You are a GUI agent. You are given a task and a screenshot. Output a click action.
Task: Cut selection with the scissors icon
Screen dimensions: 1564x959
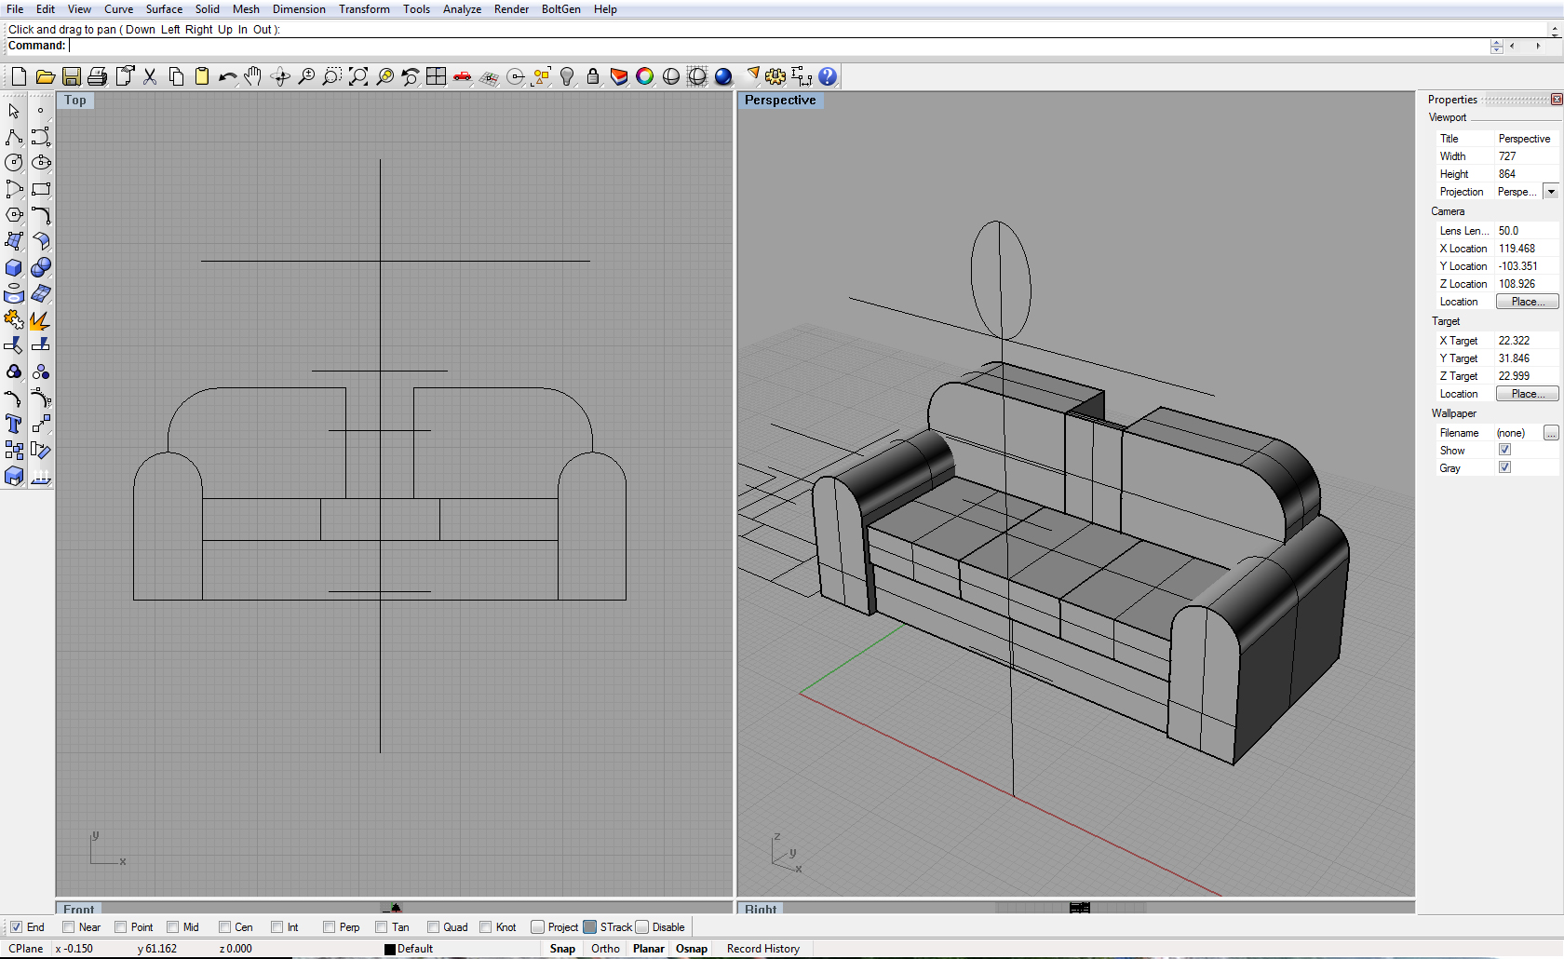coord(150,76)
